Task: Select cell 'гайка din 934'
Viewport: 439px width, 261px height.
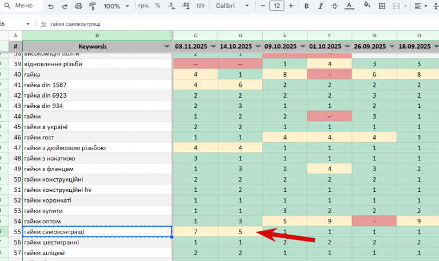Action: tap(97, 106)
